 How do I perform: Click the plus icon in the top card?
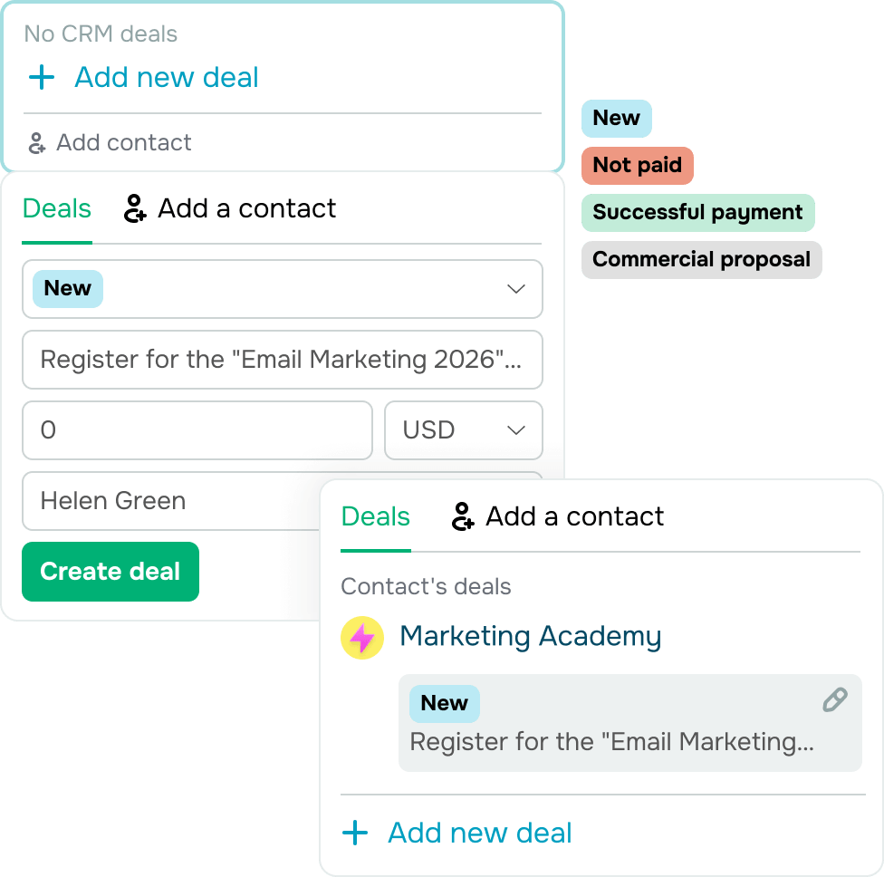pos(43,78)
